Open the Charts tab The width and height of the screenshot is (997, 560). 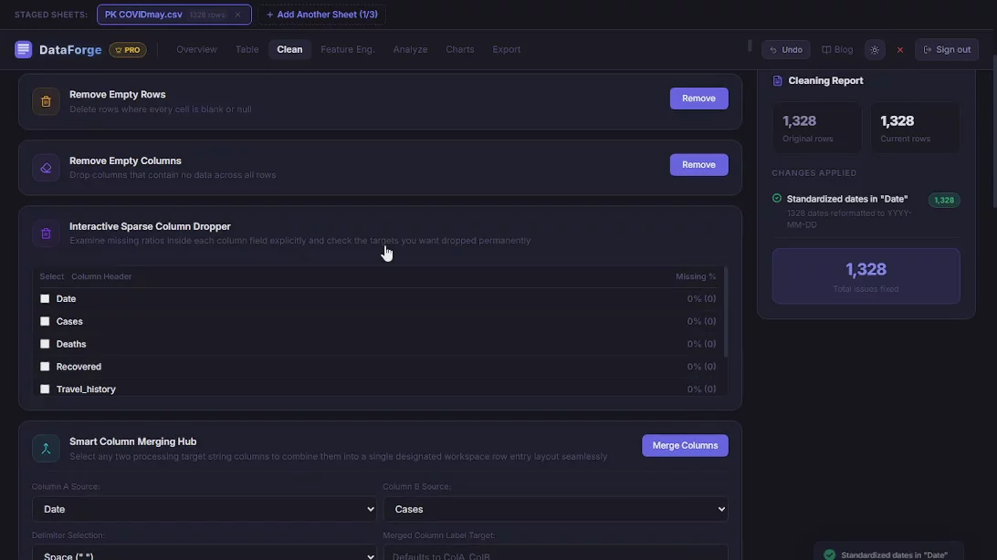pos(460,49)
